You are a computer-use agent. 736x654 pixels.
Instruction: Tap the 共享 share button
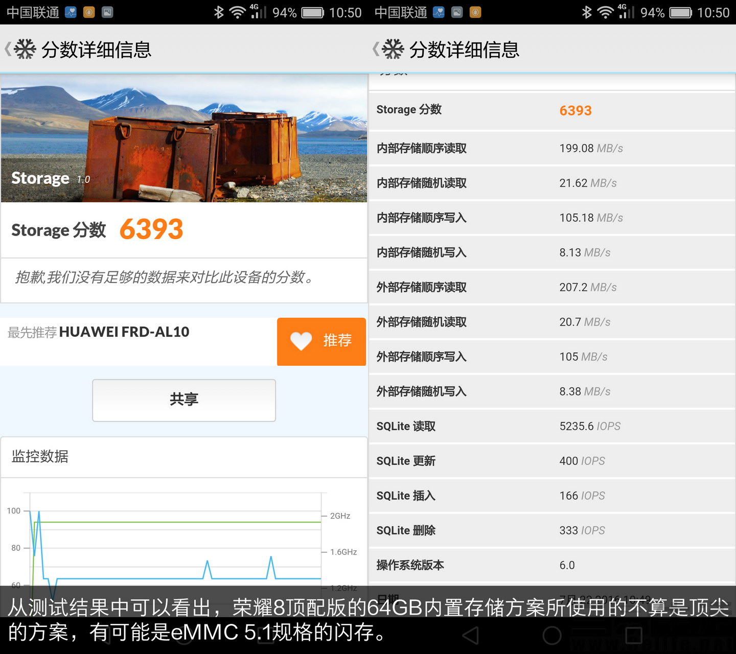[x=184, y=400]
